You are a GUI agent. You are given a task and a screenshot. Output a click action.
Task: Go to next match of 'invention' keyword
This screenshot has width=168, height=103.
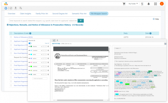[x=46, y=50]
